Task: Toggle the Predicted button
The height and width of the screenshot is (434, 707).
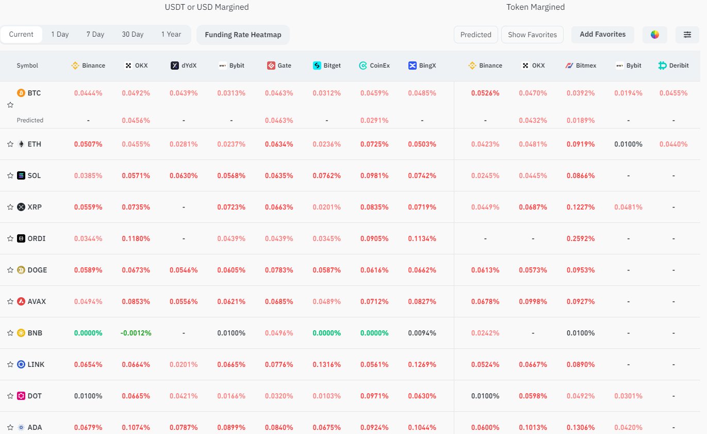Action: pyautogui.click(x=475, y=35)
